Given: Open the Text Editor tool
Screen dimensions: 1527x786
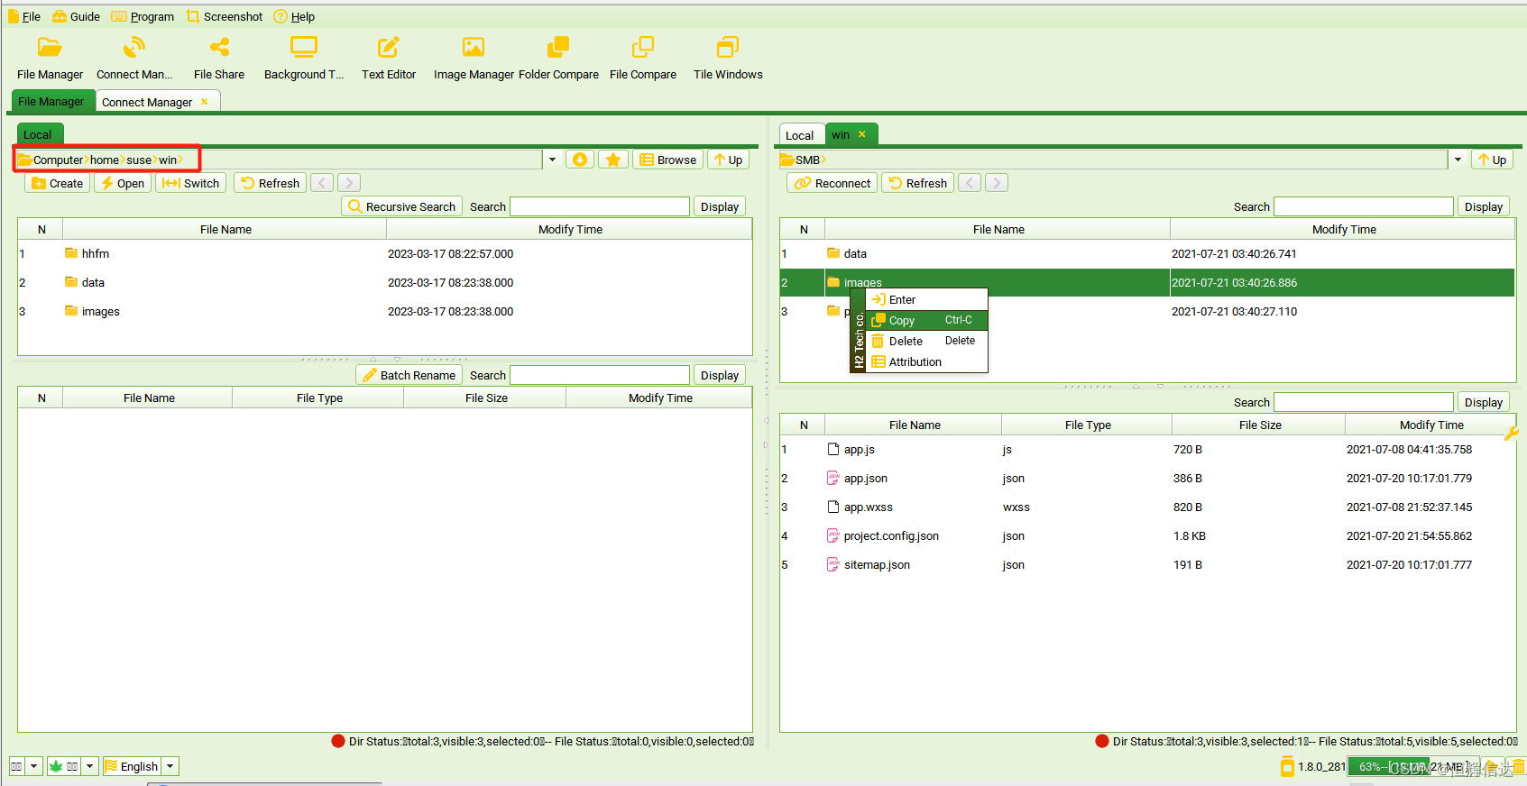Looking at the screenshot, I should click(x=389, y=48).
